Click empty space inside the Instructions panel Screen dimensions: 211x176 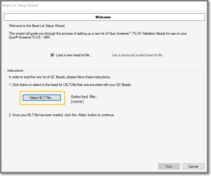click(x=104, y=137)
